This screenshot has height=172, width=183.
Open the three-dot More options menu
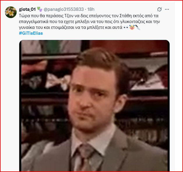pyautogui.click(x=167, y=9)
